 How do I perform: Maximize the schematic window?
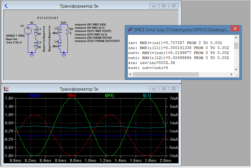164,6
